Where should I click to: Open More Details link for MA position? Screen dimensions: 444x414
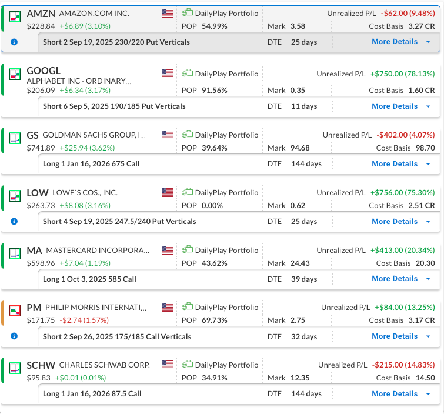point(395,279)
